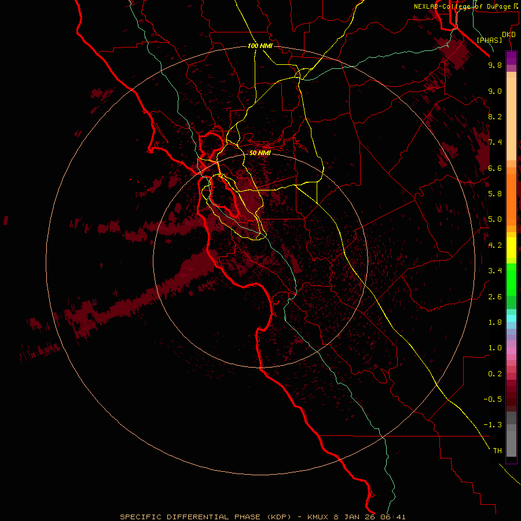The width and height of the screenshot is (521, 521).
Task: Pick the yellow segment of the color bar
Action: point(511,248)
